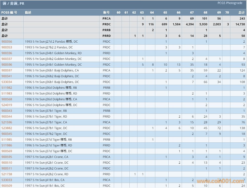
Task: Open PCGS entry 521738
Action: (x=7, y=174)
